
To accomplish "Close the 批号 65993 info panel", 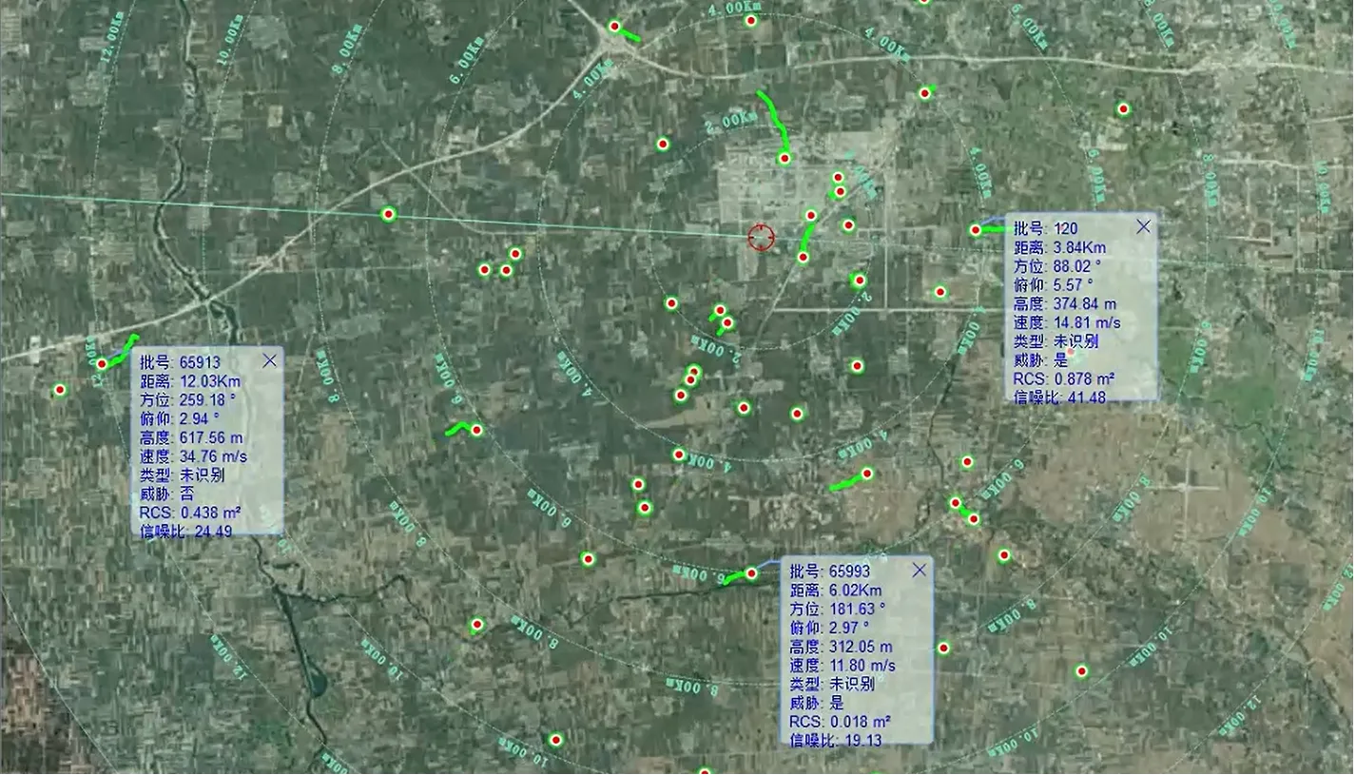I will click(x=919, y=570).
